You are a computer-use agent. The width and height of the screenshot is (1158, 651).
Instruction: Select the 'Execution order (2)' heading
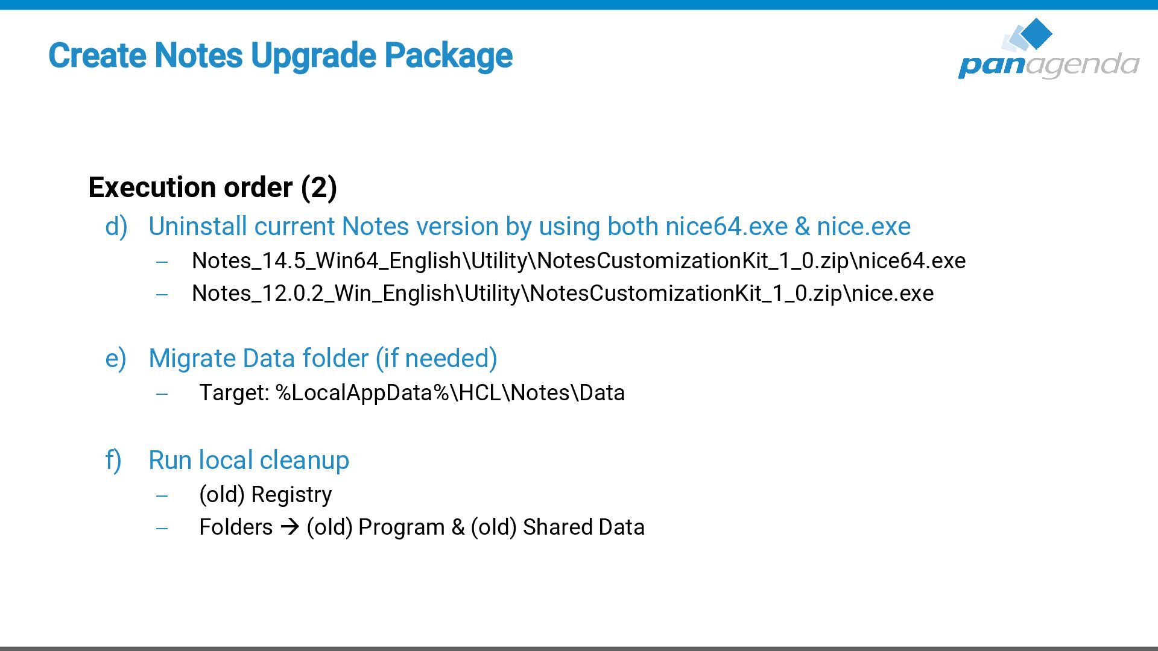212,187
